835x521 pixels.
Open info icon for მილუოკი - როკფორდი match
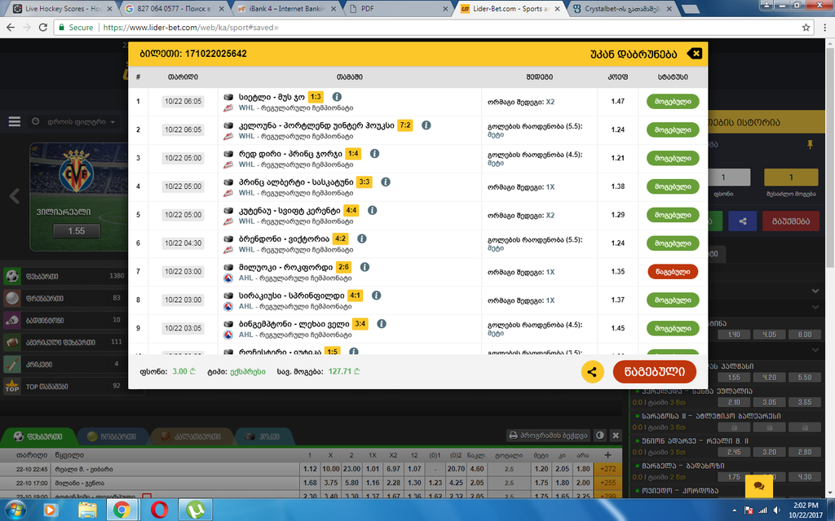(x=364, y=267)
